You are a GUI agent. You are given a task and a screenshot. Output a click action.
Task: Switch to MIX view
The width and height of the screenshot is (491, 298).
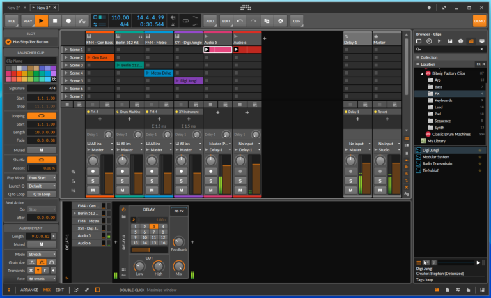tap(47, 290)
